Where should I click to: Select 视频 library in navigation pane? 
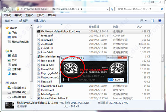[x=12, y=55]
